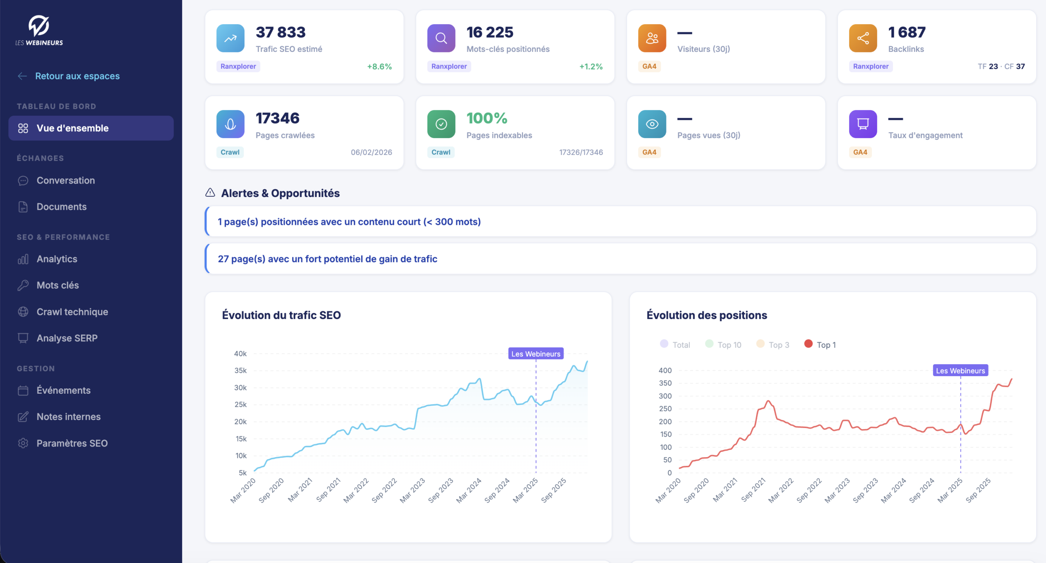Image resolution: width=1046 pixels, height=563 pixels.
Task: Open Paramètres SEO in the sidebar
Action: coord(72,443)
